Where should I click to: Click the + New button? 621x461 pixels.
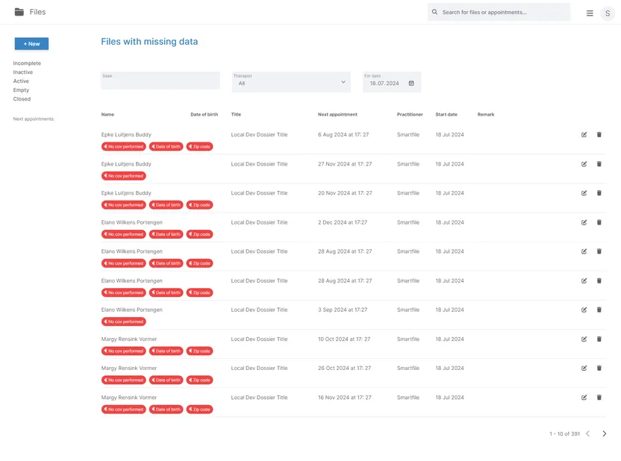pyautogui.click(x=31, y=44)
